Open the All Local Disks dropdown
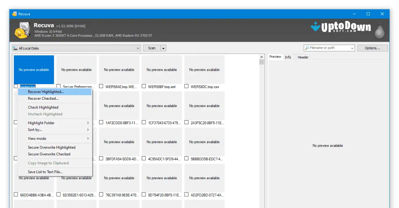This screenshot has height=208, width=399. (138, 48)
